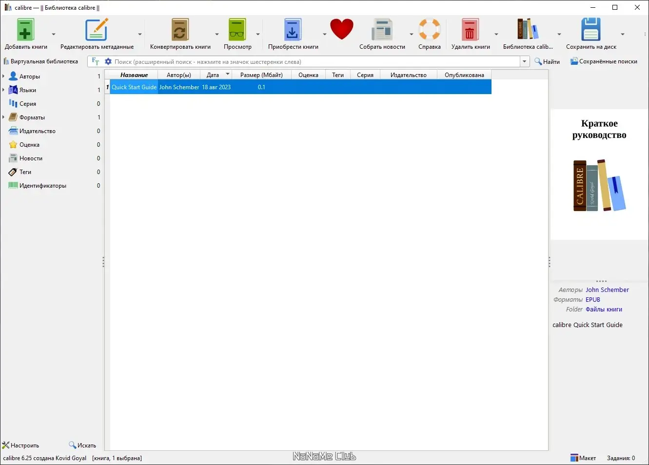Fetch news (Собрать новости) icon
The image size is (649, 465).
[382, 30]
